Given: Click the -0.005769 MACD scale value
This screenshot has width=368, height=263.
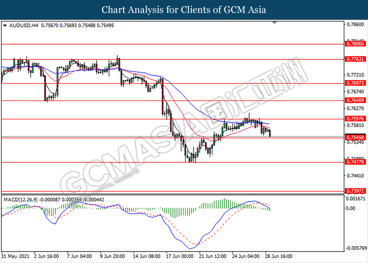Looking at the screenshot, I should tap(356, 248).
